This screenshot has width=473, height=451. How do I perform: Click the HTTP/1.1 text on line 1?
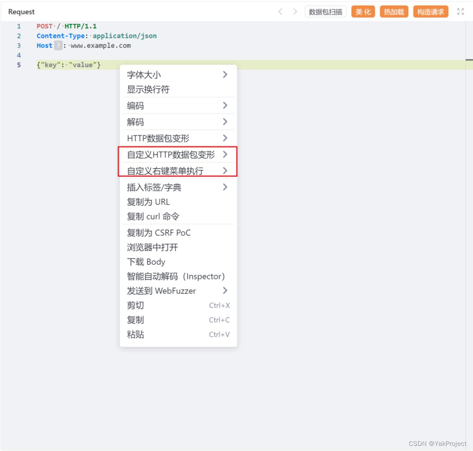[81, 26]
